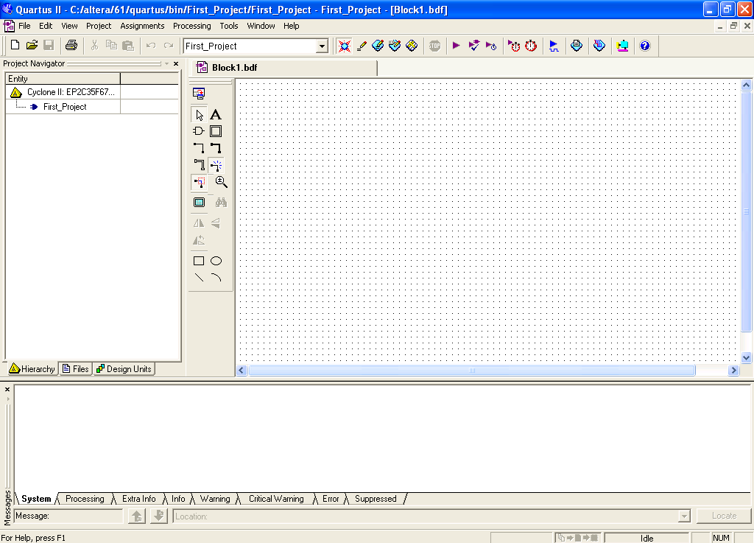Close the Messages panel with X
This screenshot has height=543, width=754.
[x=7, y=389]
